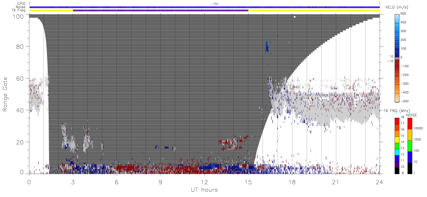Click the NOISE legend title
The height and width of the screenshot is (197, 427).
pyautogui.click(x=411, y=115)
